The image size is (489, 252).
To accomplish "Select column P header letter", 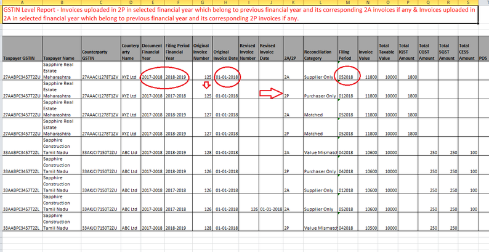I will tap(408, 2).
